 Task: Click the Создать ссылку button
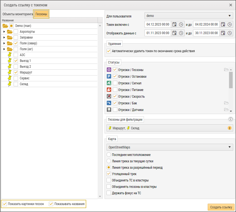click(x=221, y=207)
